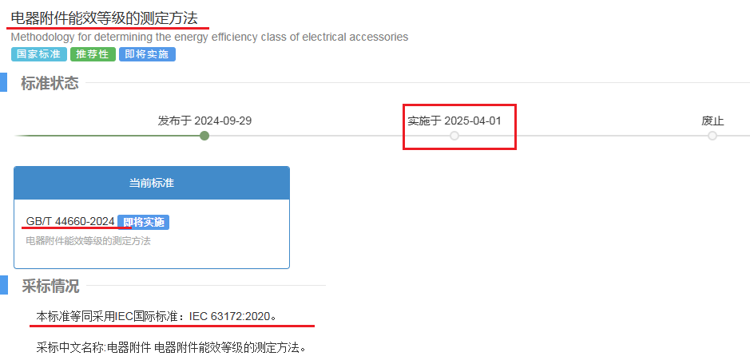750x360 pixels.
Task: Open the GB/T 44660-2024 standard link
Action: (70, 221)
